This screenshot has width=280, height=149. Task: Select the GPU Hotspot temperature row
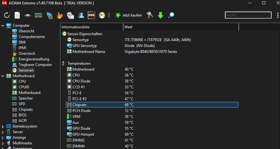pyautogui.click(x=152, y=134)
